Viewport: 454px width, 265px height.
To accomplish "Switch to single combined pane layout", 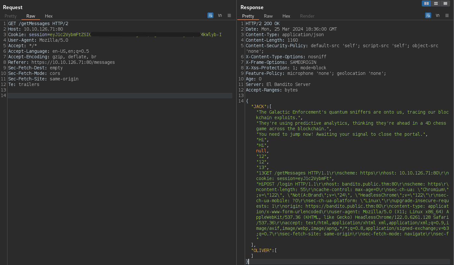I will tap(445, 4).
